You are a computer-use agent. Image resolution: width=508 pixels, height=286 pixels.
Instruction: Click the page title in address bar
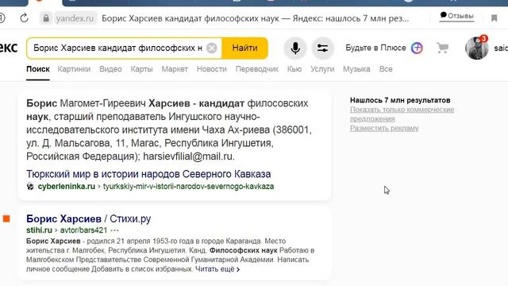256,18
